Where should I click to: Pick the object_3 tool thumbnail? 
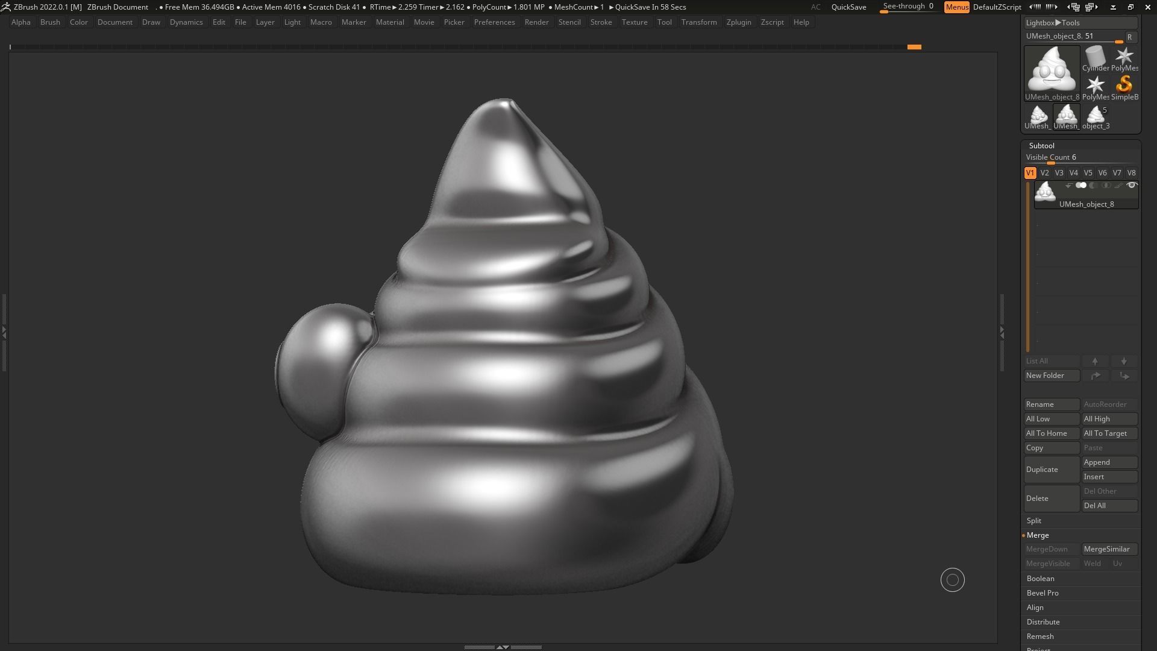(1095, 116)
